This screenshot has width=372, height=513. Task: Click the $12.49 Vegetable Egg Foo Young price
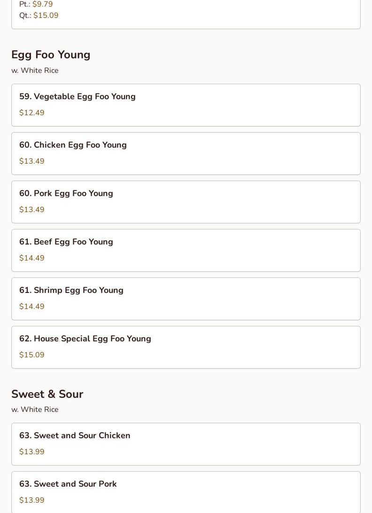pyautogui.click(x=32, y=113)
